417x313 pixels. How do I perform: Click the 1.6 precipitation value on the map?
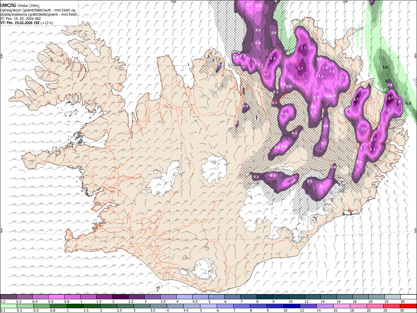point(321,76)
